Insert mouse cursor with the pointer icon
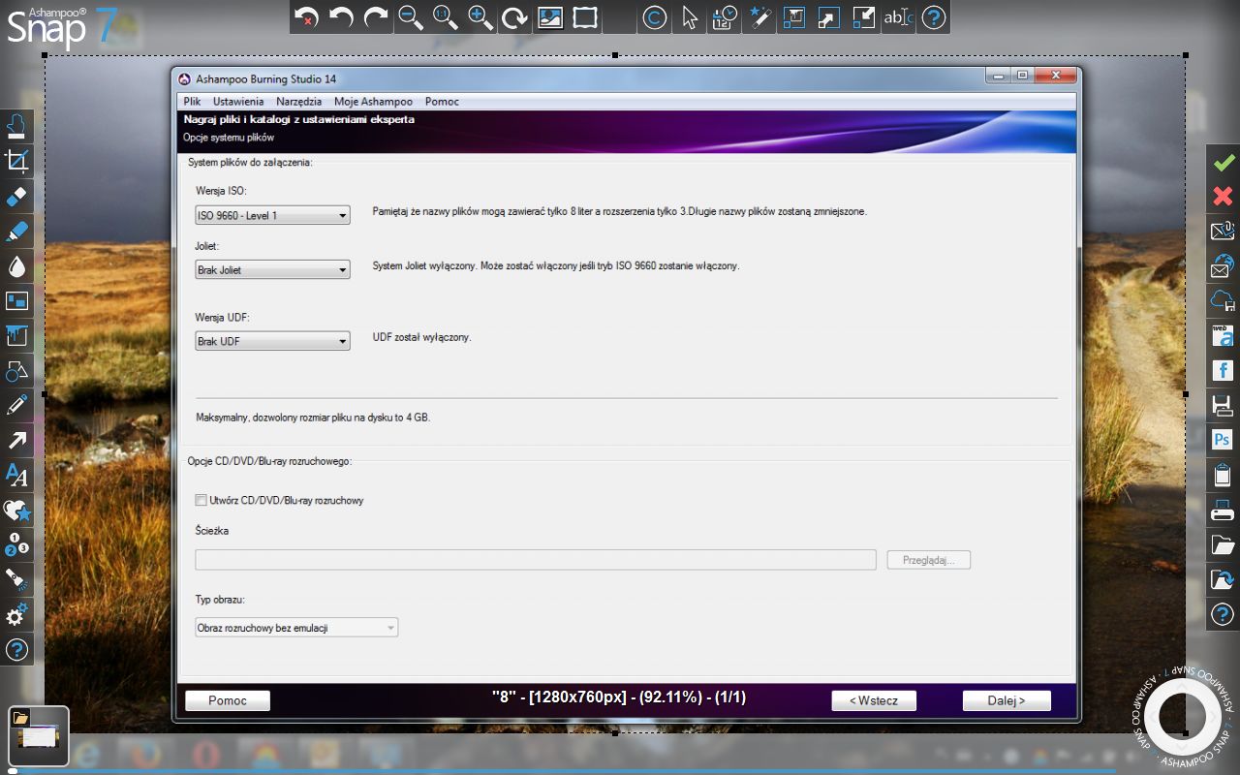The height and width of the screenshot is (775, 1240). click(x=690, y=17)
